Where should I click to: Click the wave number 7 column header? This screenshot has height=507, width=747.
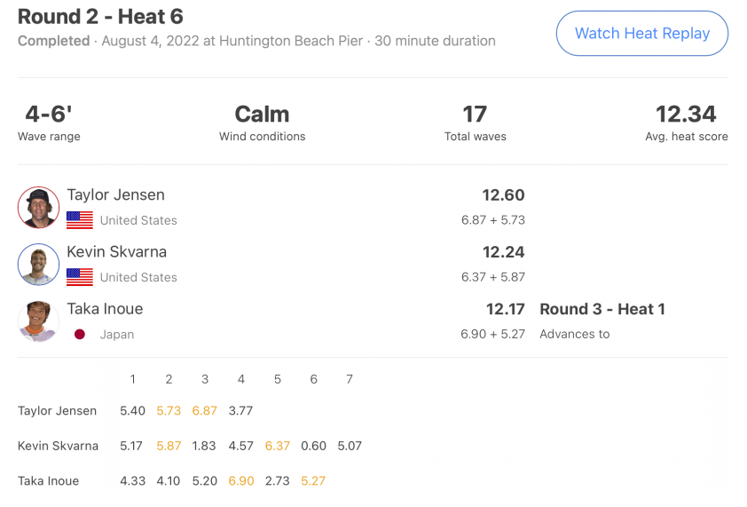350,379
